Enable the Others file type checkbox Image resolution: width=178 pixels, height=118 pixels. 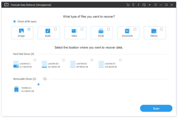tap(161, 29)
